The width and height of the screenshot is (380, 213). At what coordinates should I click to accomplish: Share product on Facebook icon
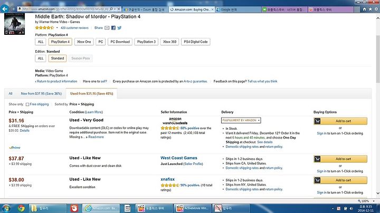coord(113,28)
